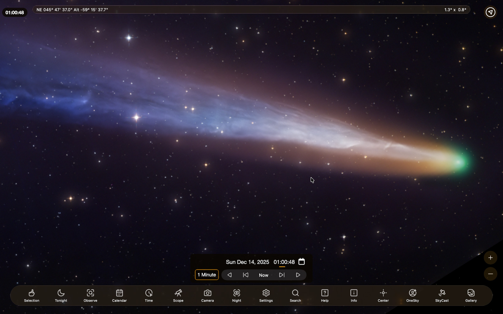Toggle Night vision mode
503x314 pixels.
pyautogui.click(x=236, y=296)
